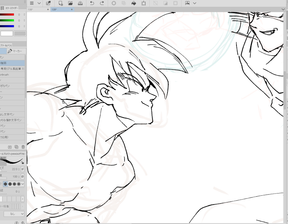Open sub tool detail wrench icon
Image resolution: width=288 pixels, height=224 pixels.
pos(23,223)
